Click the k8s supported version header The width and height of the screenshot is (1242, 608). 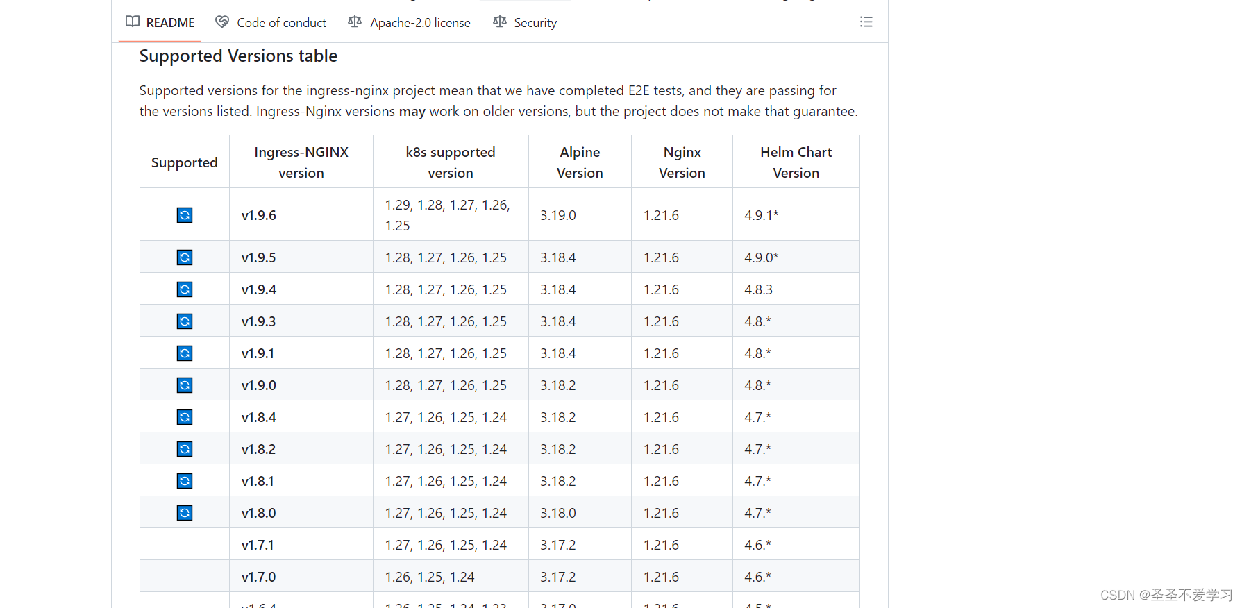[x=451, y=162]
